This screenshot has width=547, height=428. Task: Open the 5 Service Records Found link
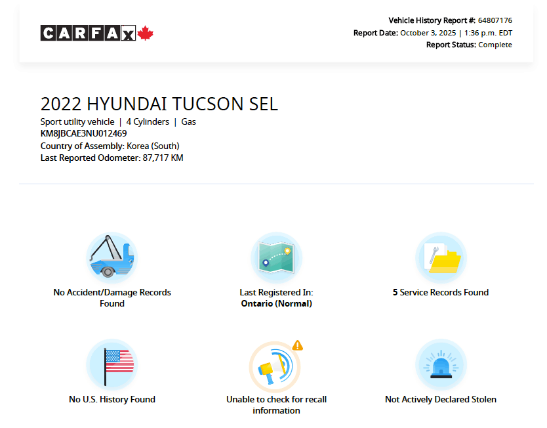441,293
